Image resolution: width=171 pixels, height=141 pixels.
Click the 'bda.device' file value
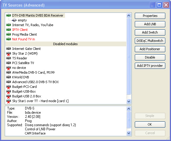(33, 113)
